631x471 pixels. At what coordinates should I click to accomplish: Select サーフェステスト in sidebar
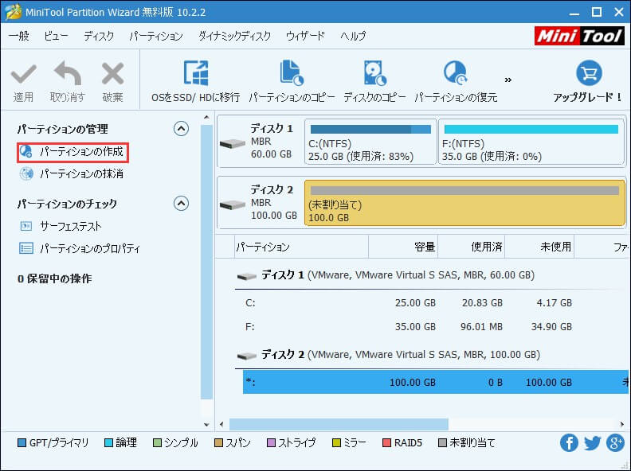61,226
